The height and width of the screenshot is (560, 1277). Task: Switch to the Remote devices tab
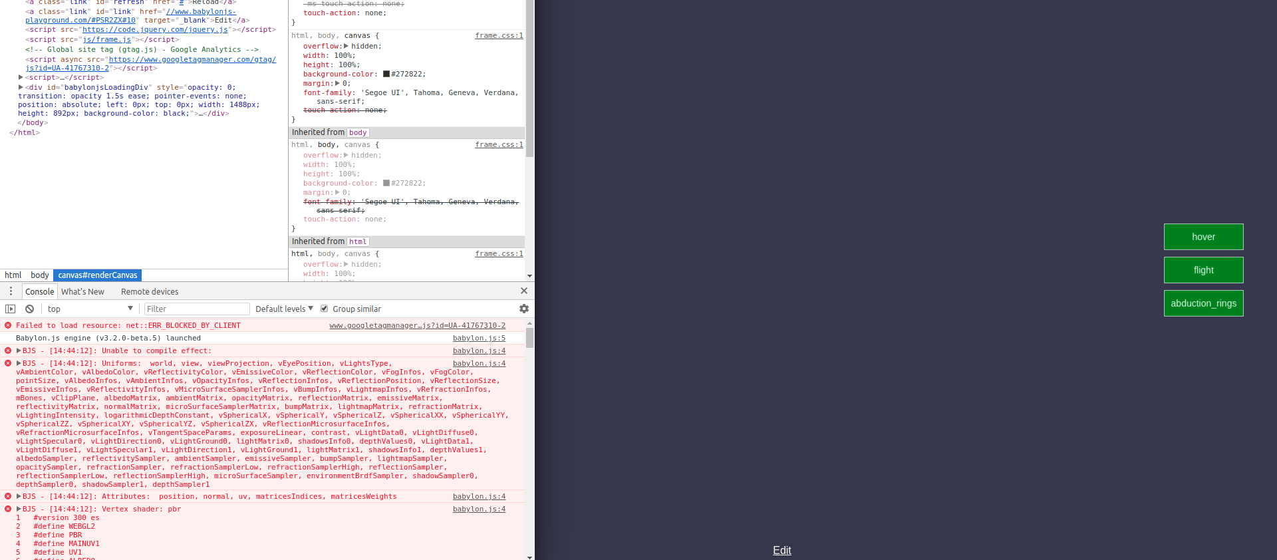tap(150, 291)
